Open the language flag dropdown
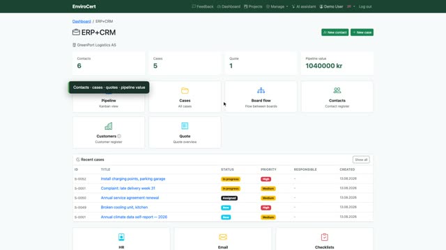 tap(351, 6)
